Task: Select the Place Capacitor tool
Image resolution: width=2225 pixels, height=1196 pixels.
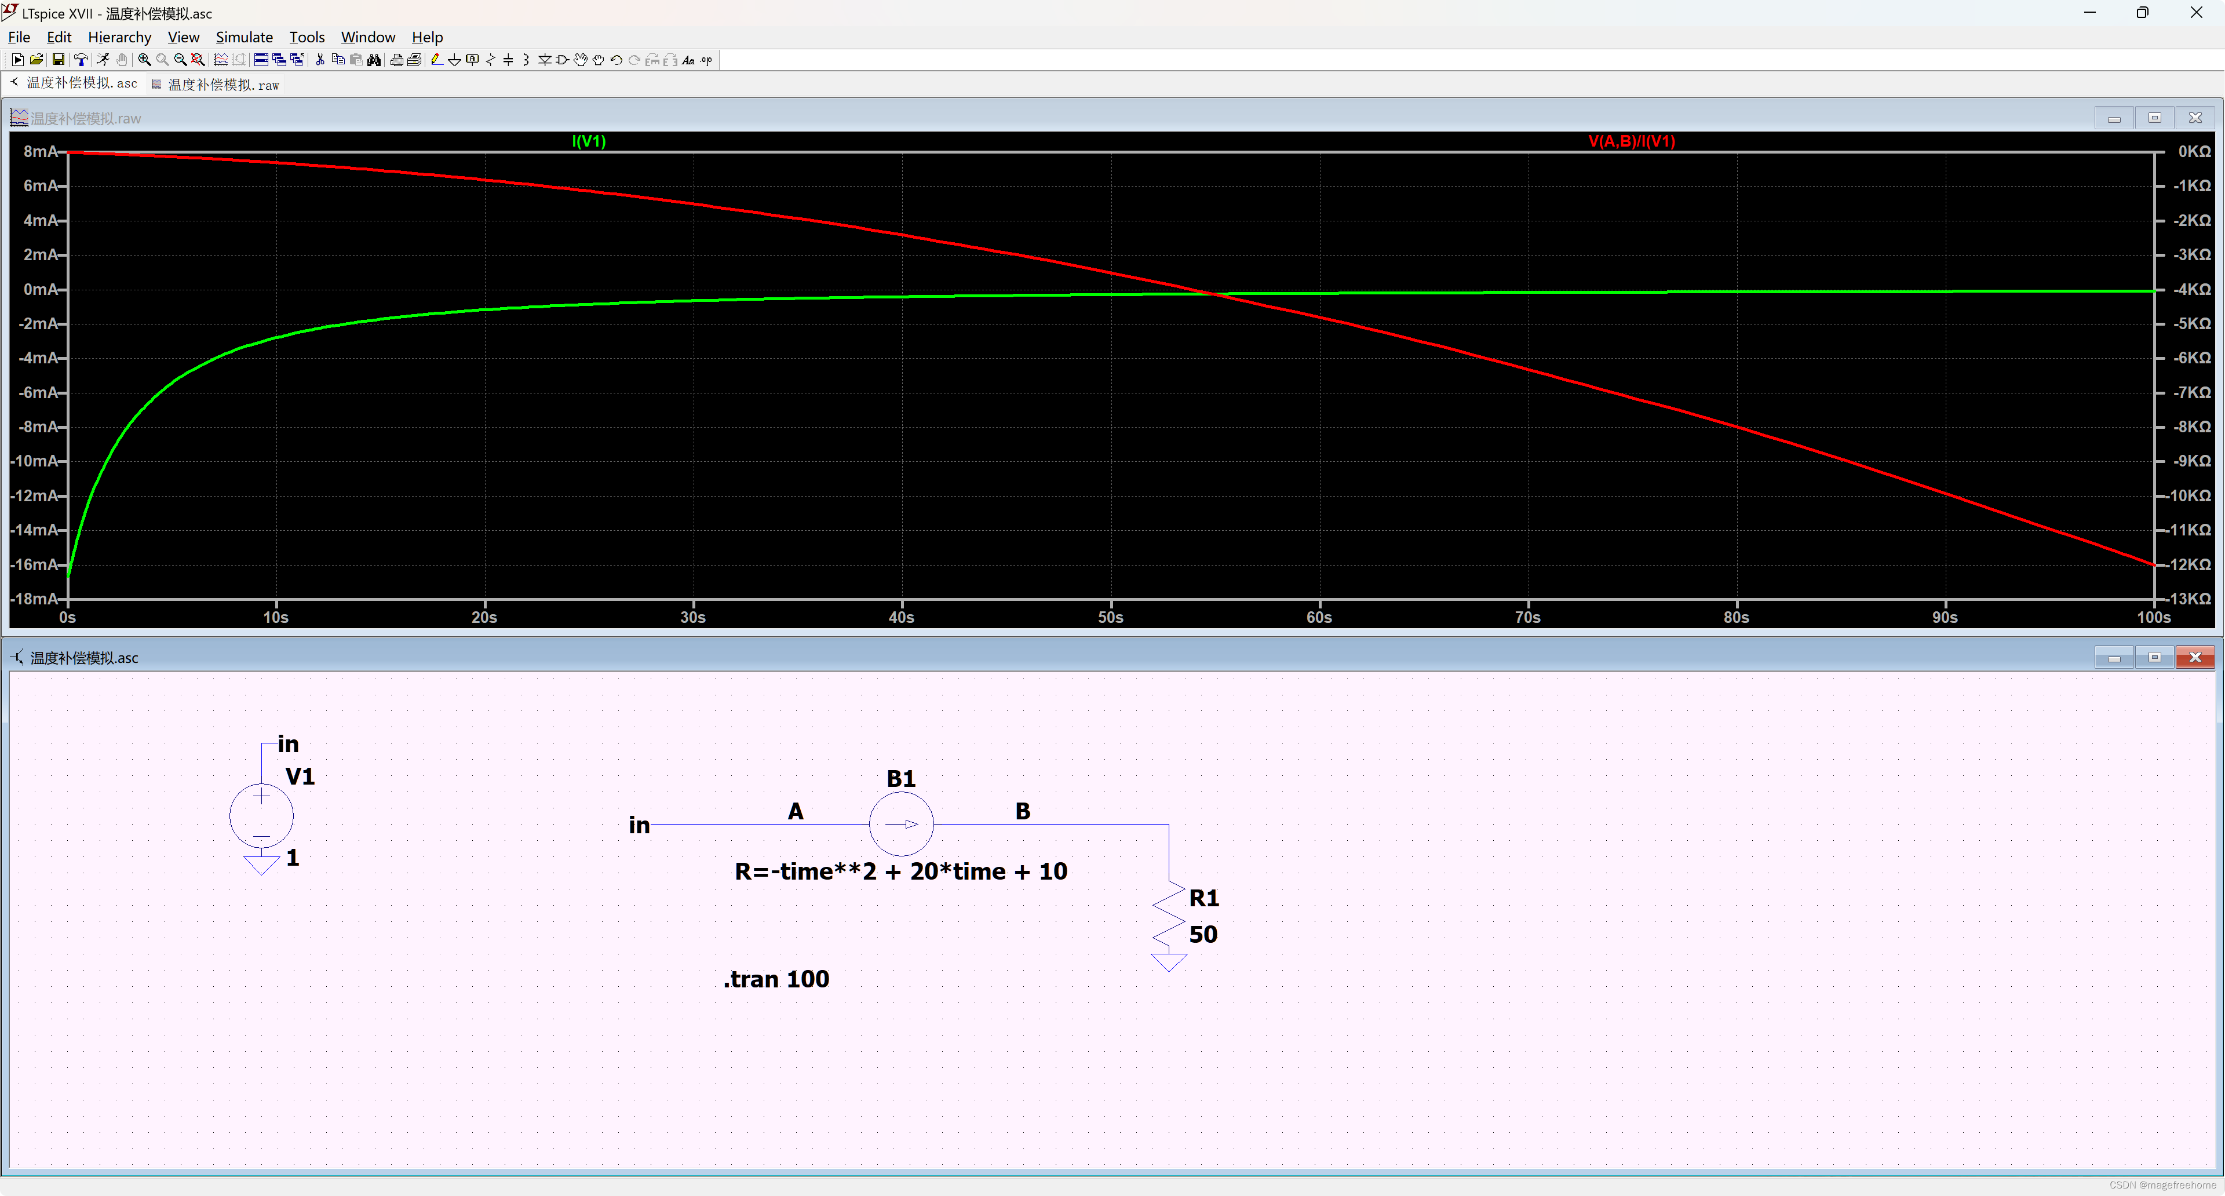Action: (508, 60)
